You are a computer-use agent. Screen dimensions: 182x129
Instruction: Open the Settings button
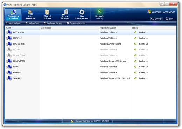point(156,19)
